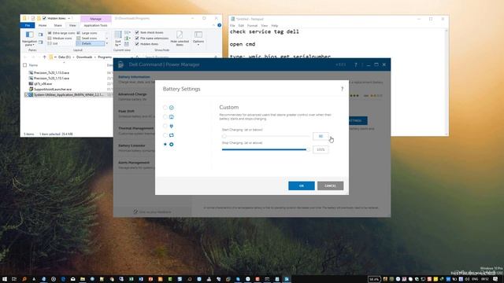Click the Start Charging value field
504x283 pixels.
click(x=321, y=136)
